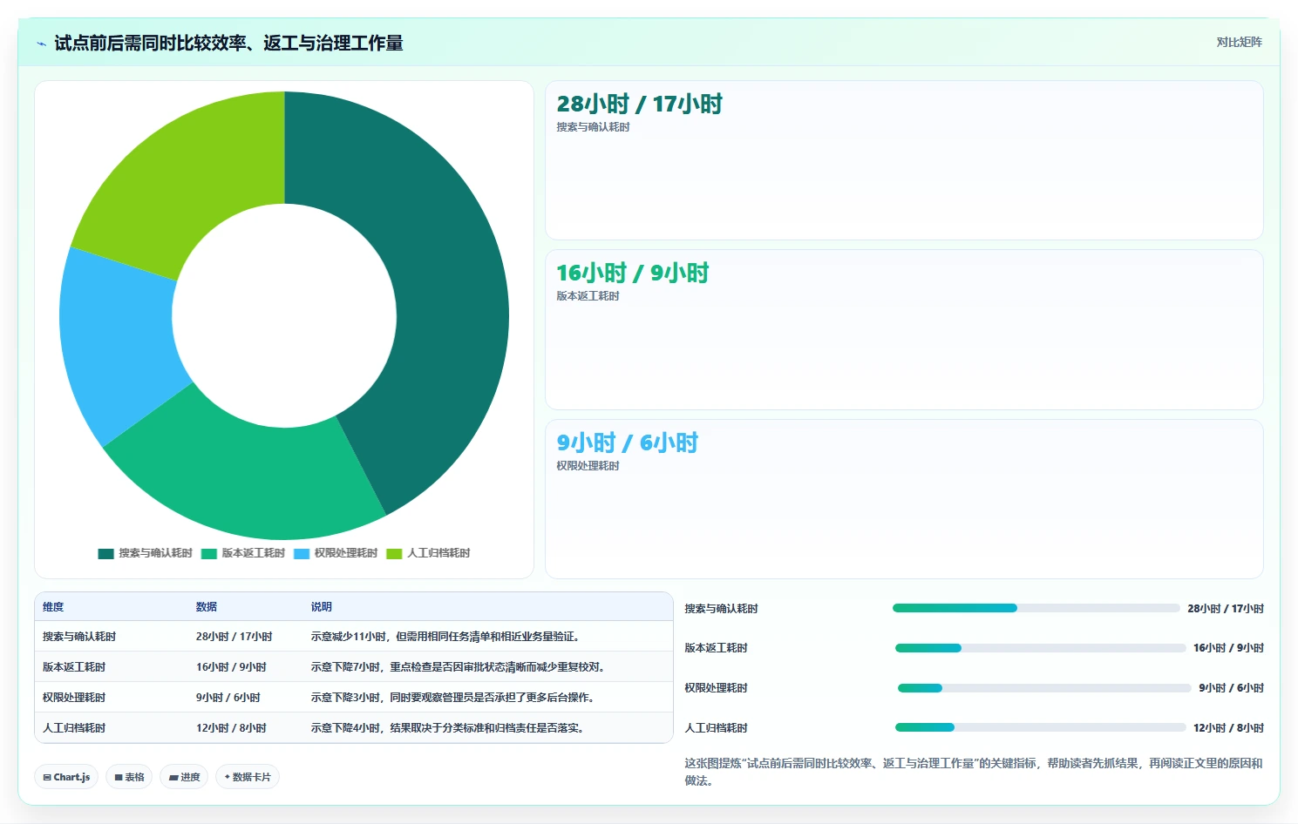The width and height of the screenshot is (1298, 824).
Task: Toggle the 权限处理耗时 legend swatch
Action: click(x=302, y=554)
